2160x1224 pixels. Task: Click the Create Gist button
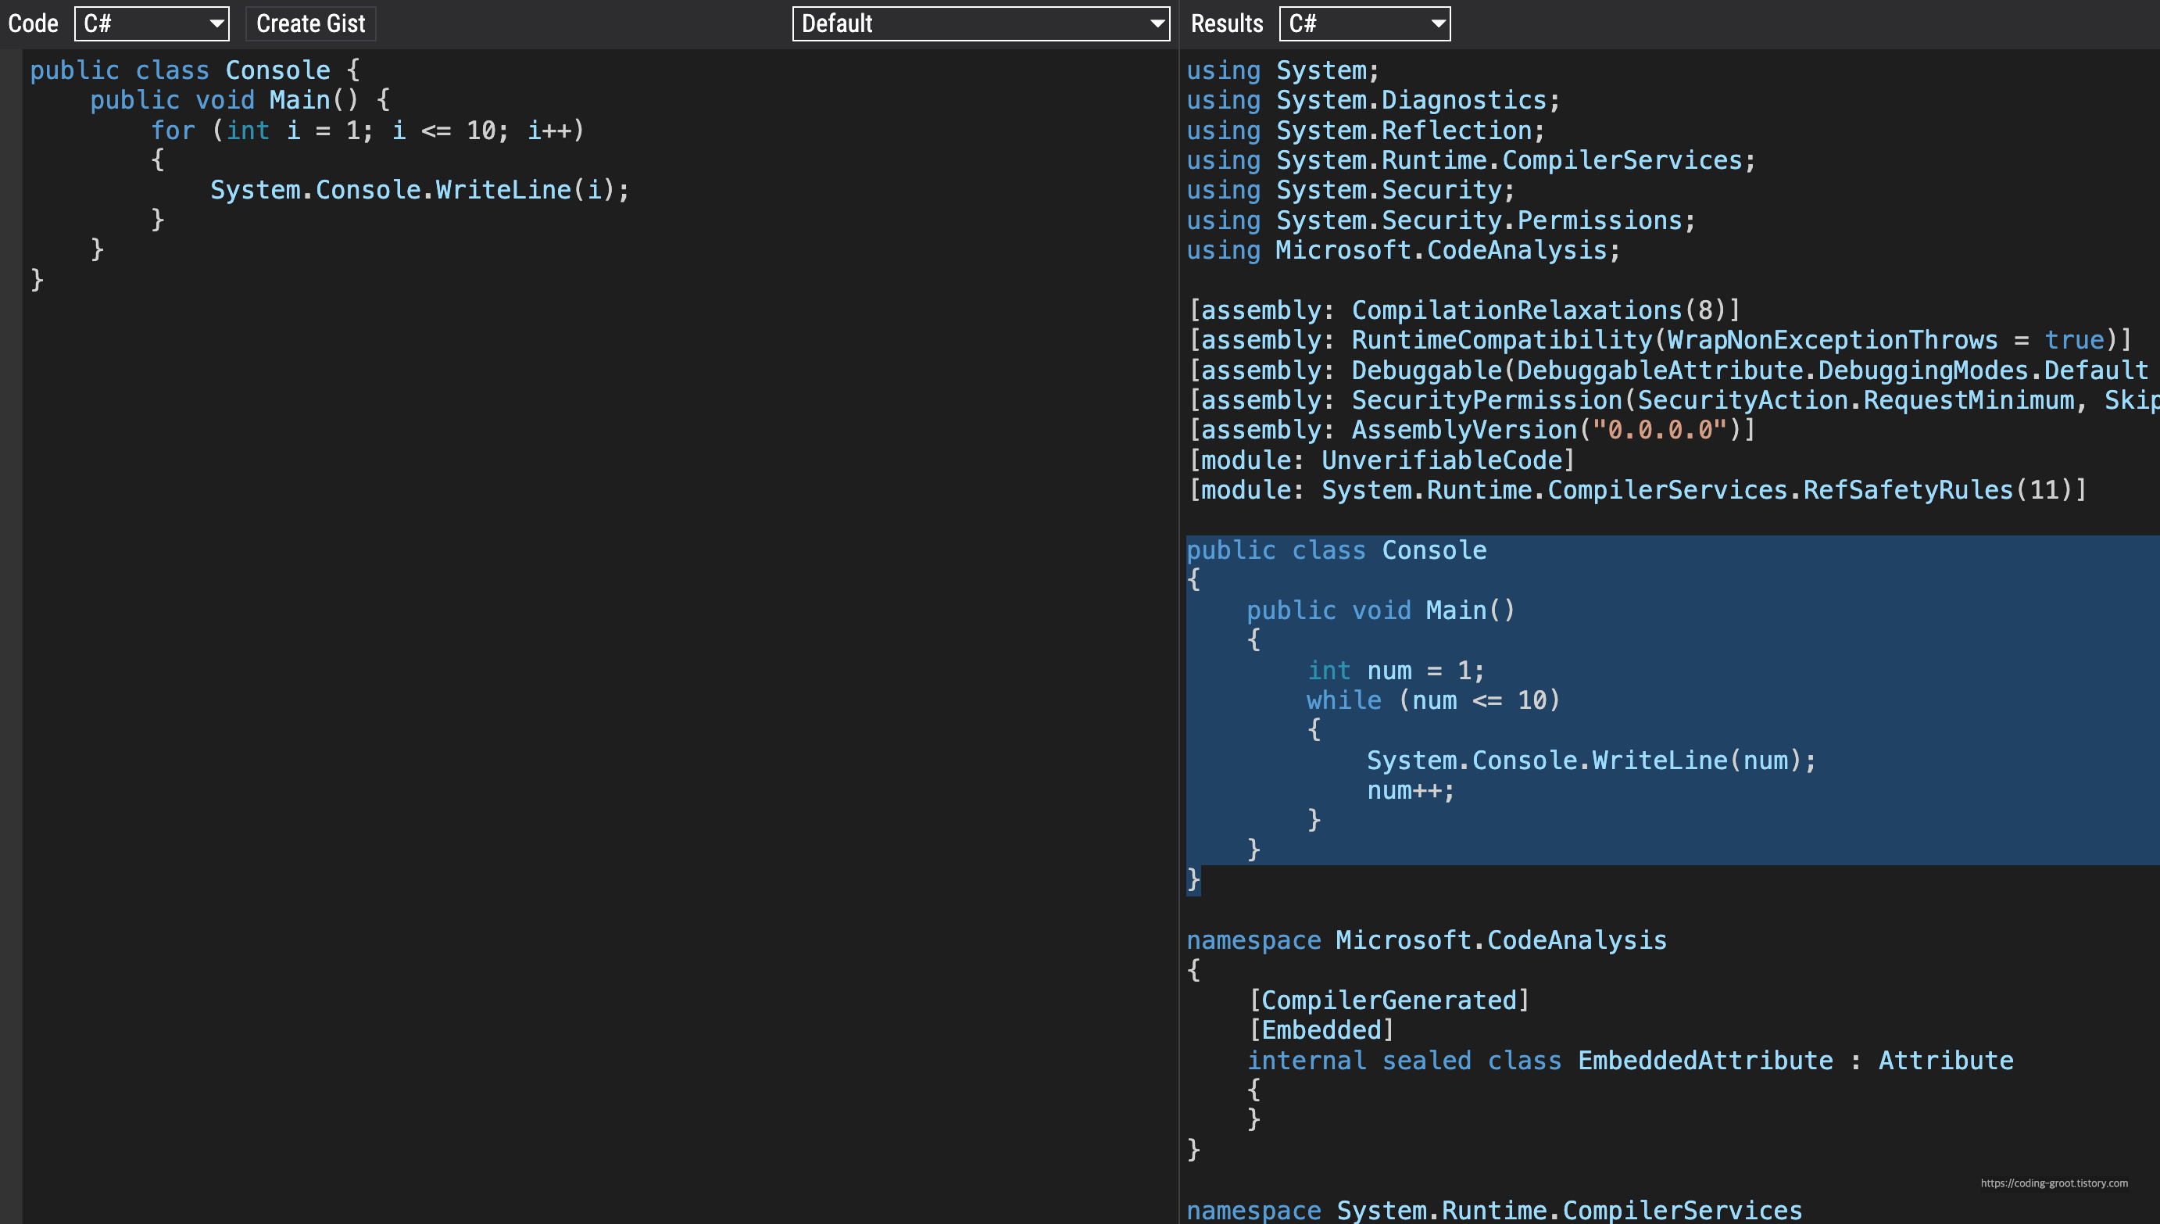pyautogui.click(x=310, y=23)
